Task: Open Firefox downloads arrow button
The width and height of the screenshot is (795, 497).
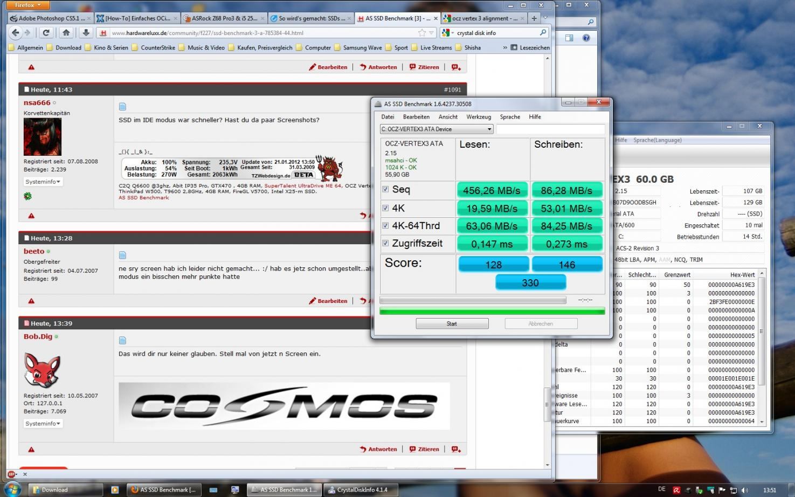Action: [x=86, y=33]
